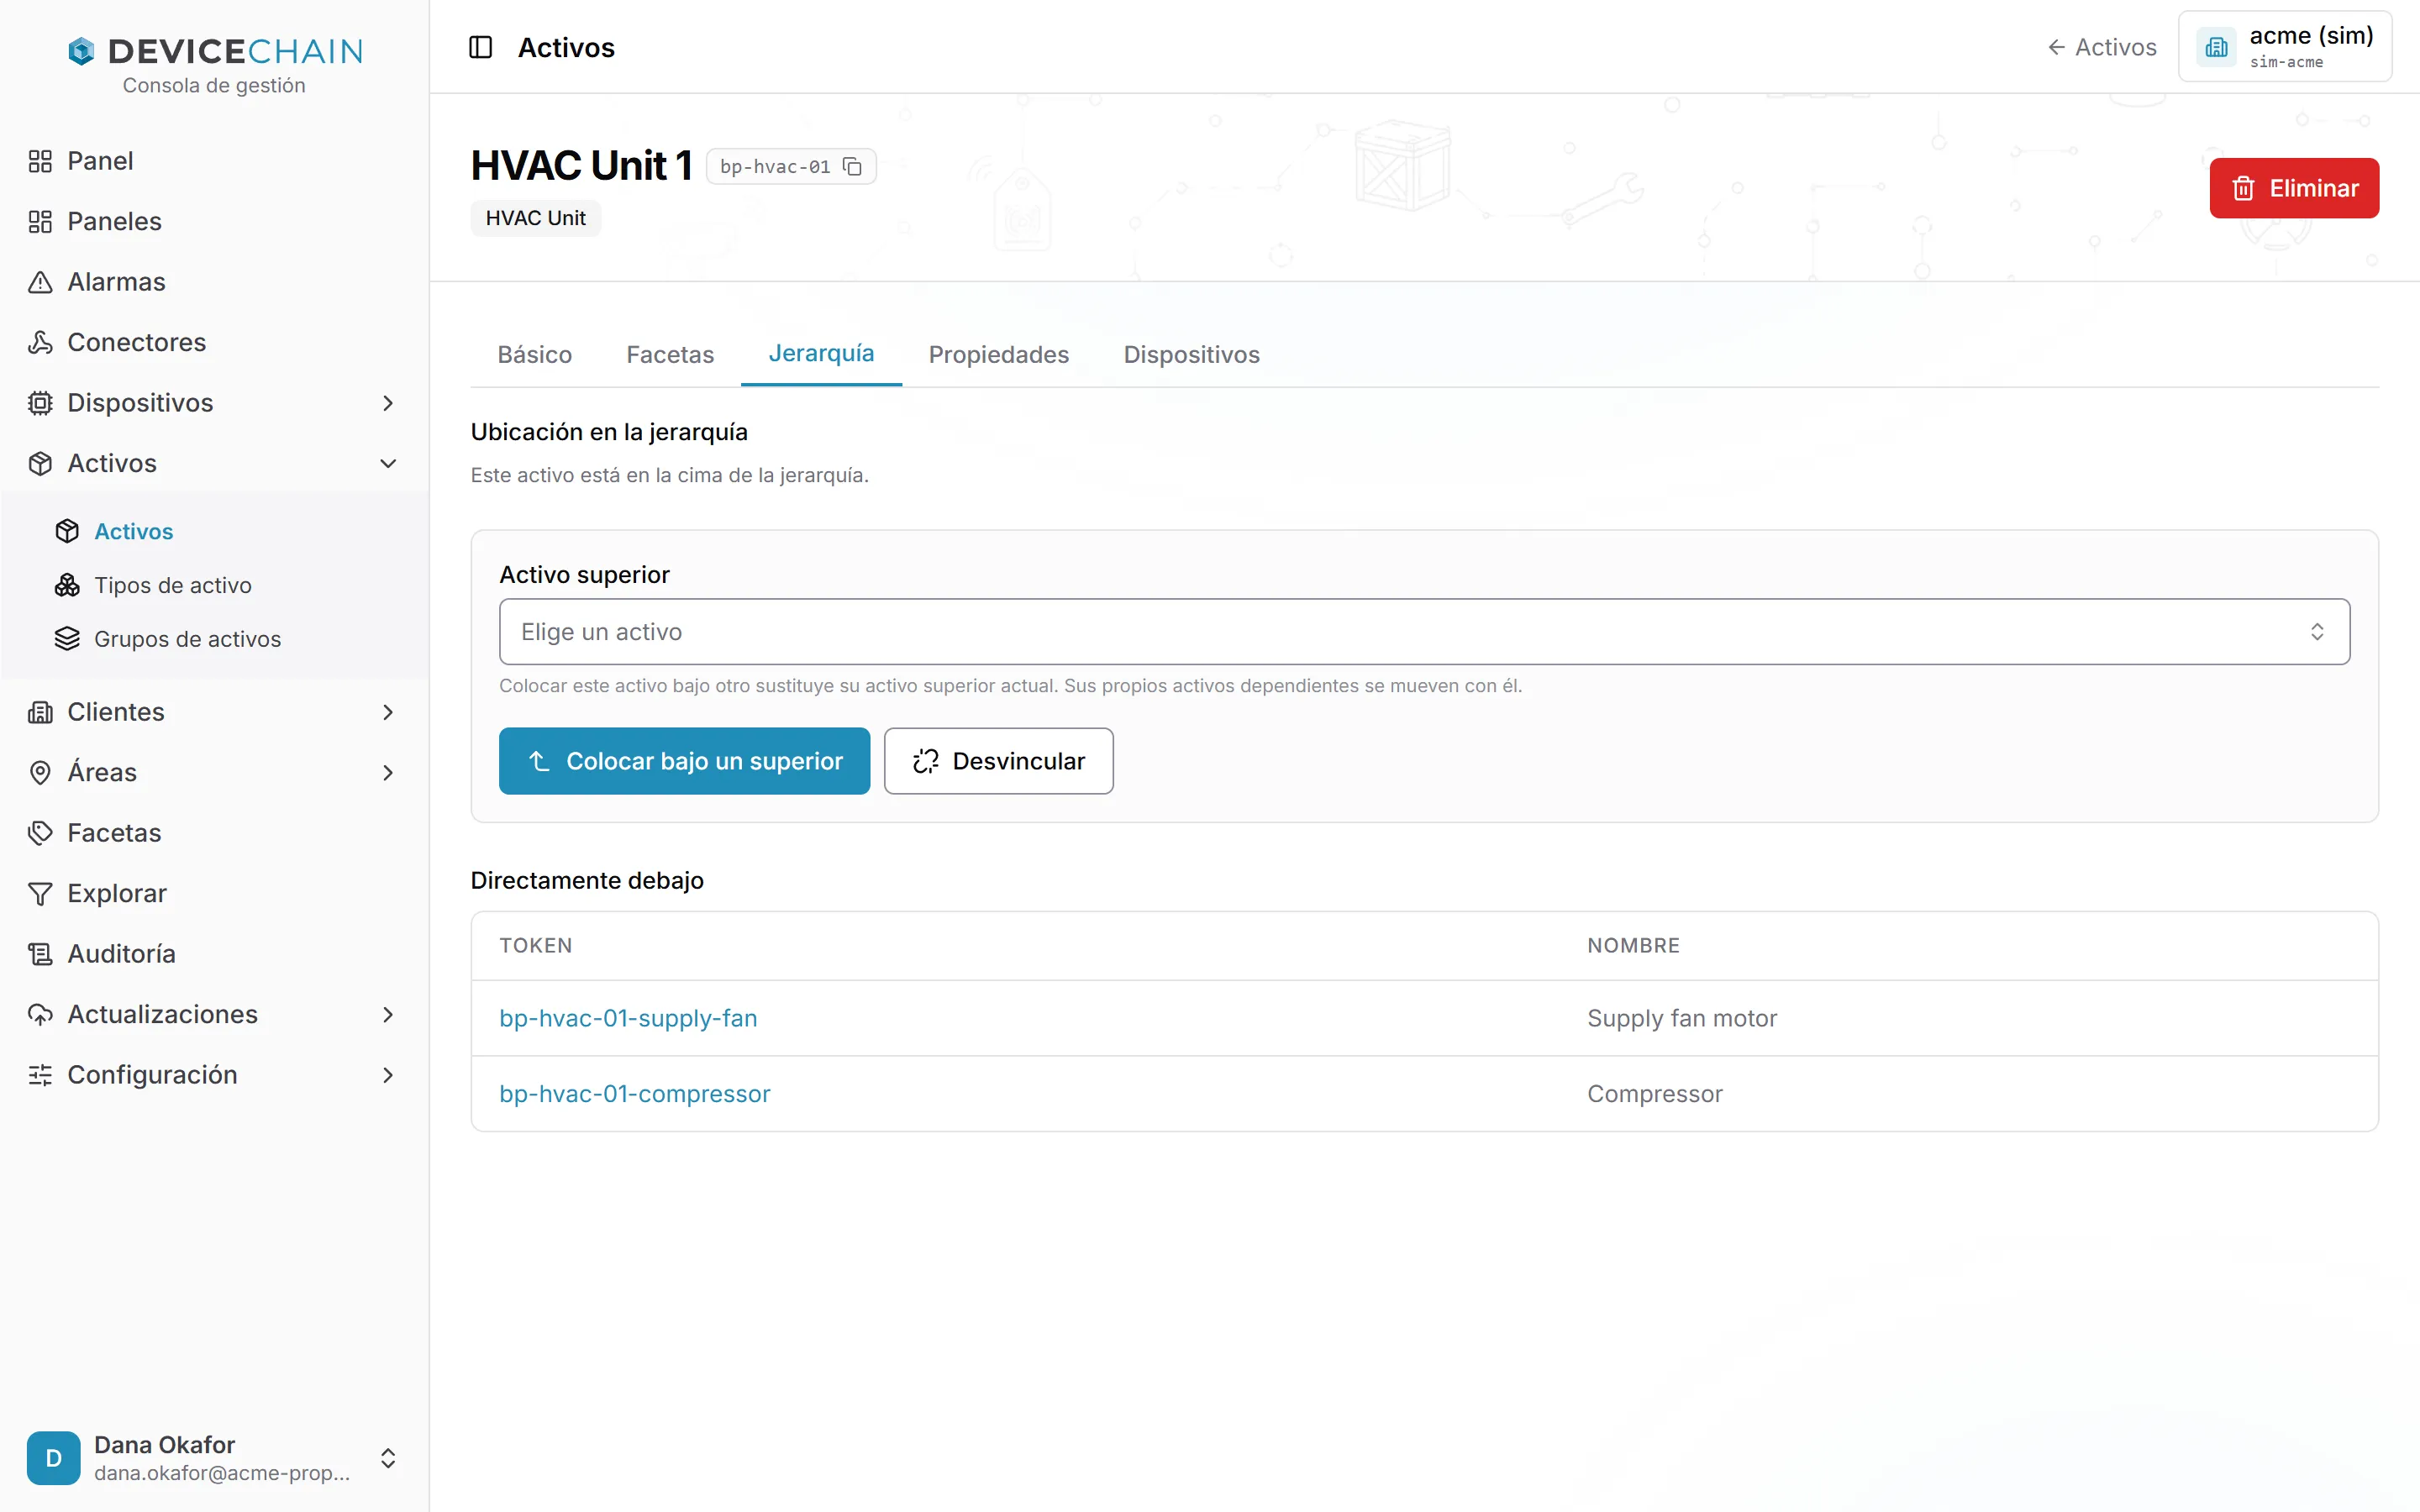The width and height of the screenshot is (2420, 1512).
Task: Click the Eliminar button
Action: coord(2294,188)
